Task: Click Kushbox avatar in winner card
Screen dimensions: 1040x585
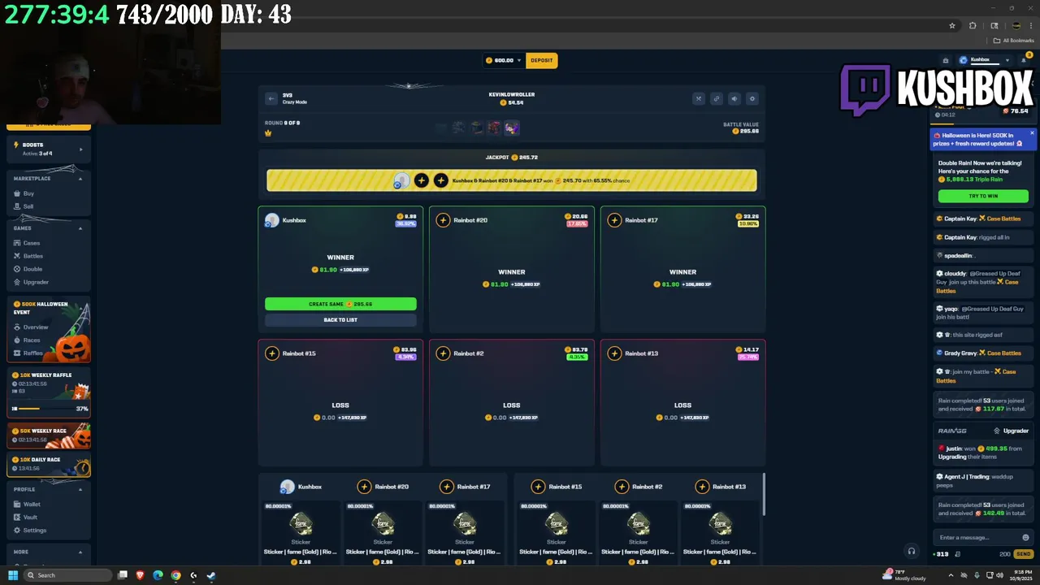Action: (x=271, y=220)
